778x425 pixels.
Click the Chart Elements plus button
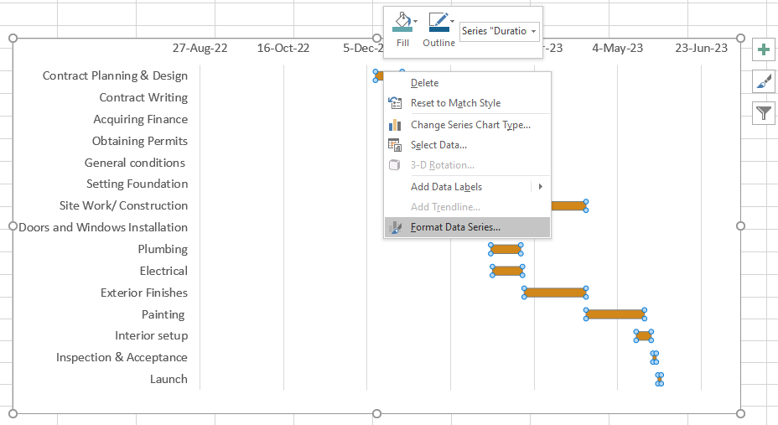click(x=764, y=49)
